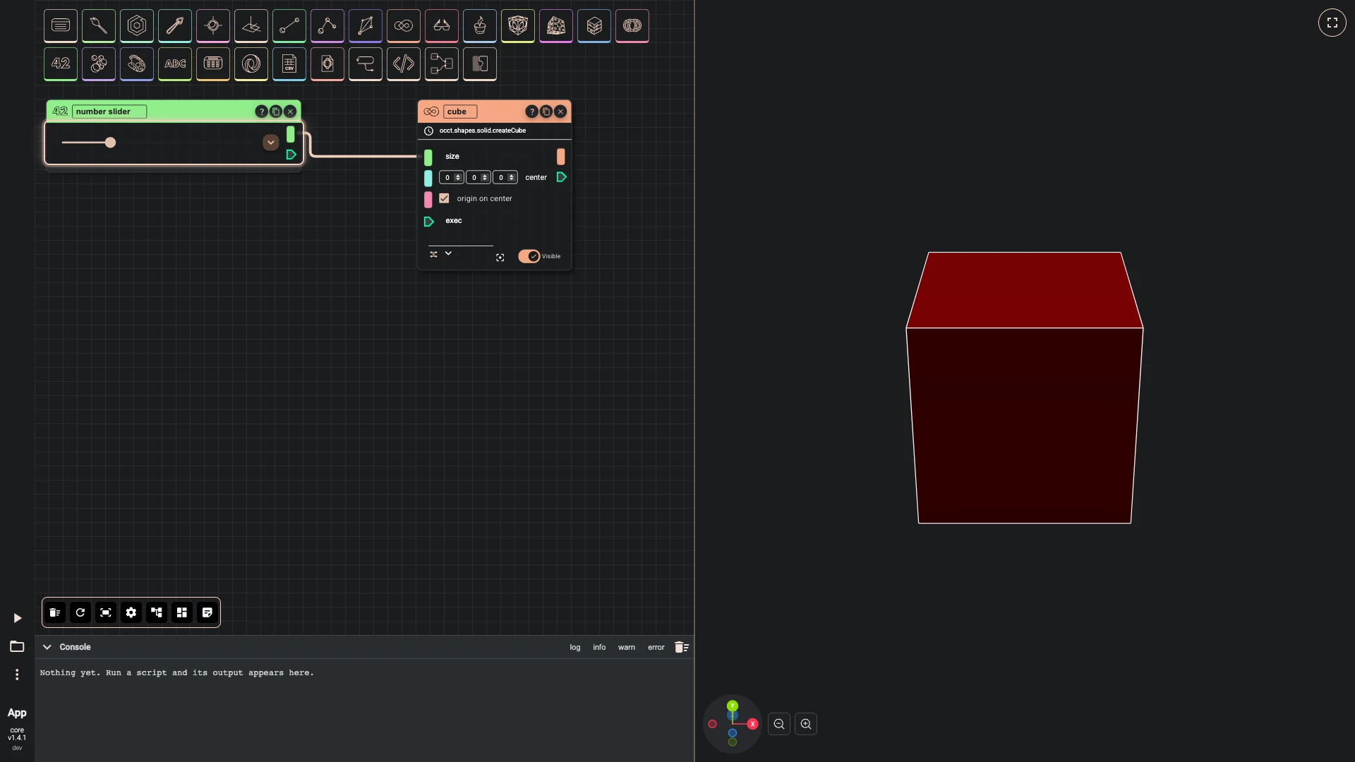Open the nested hexagon icon category

point(137,26)
